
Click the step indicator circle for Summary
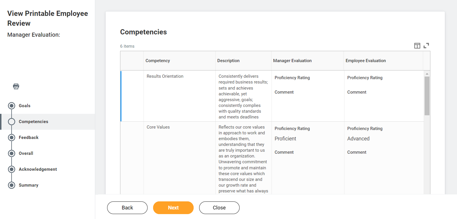tap(12, 185)
